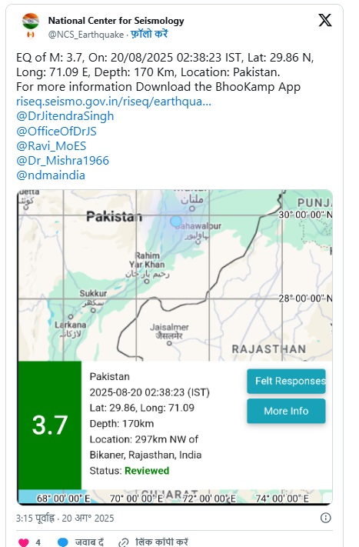Image resolution: width=359 pixels, height=547 pixels.
Task: Follow the account via फ़ॉलो करें link
Action: 150,34
